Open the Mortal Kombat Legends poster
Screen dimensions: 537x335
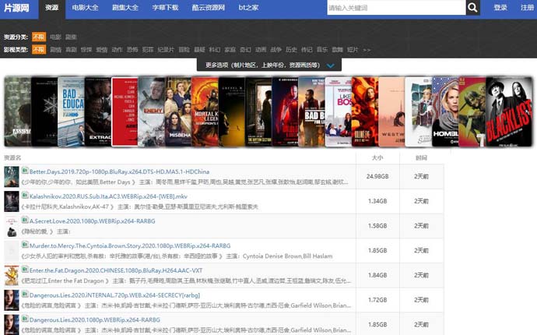coord(205,111)
